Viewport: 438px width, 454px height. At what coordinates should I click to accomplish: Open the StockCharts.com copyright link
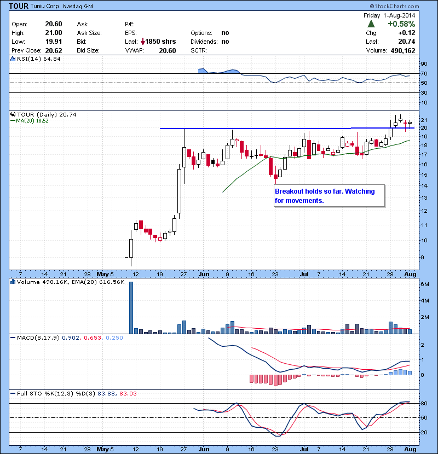[394, 6]
